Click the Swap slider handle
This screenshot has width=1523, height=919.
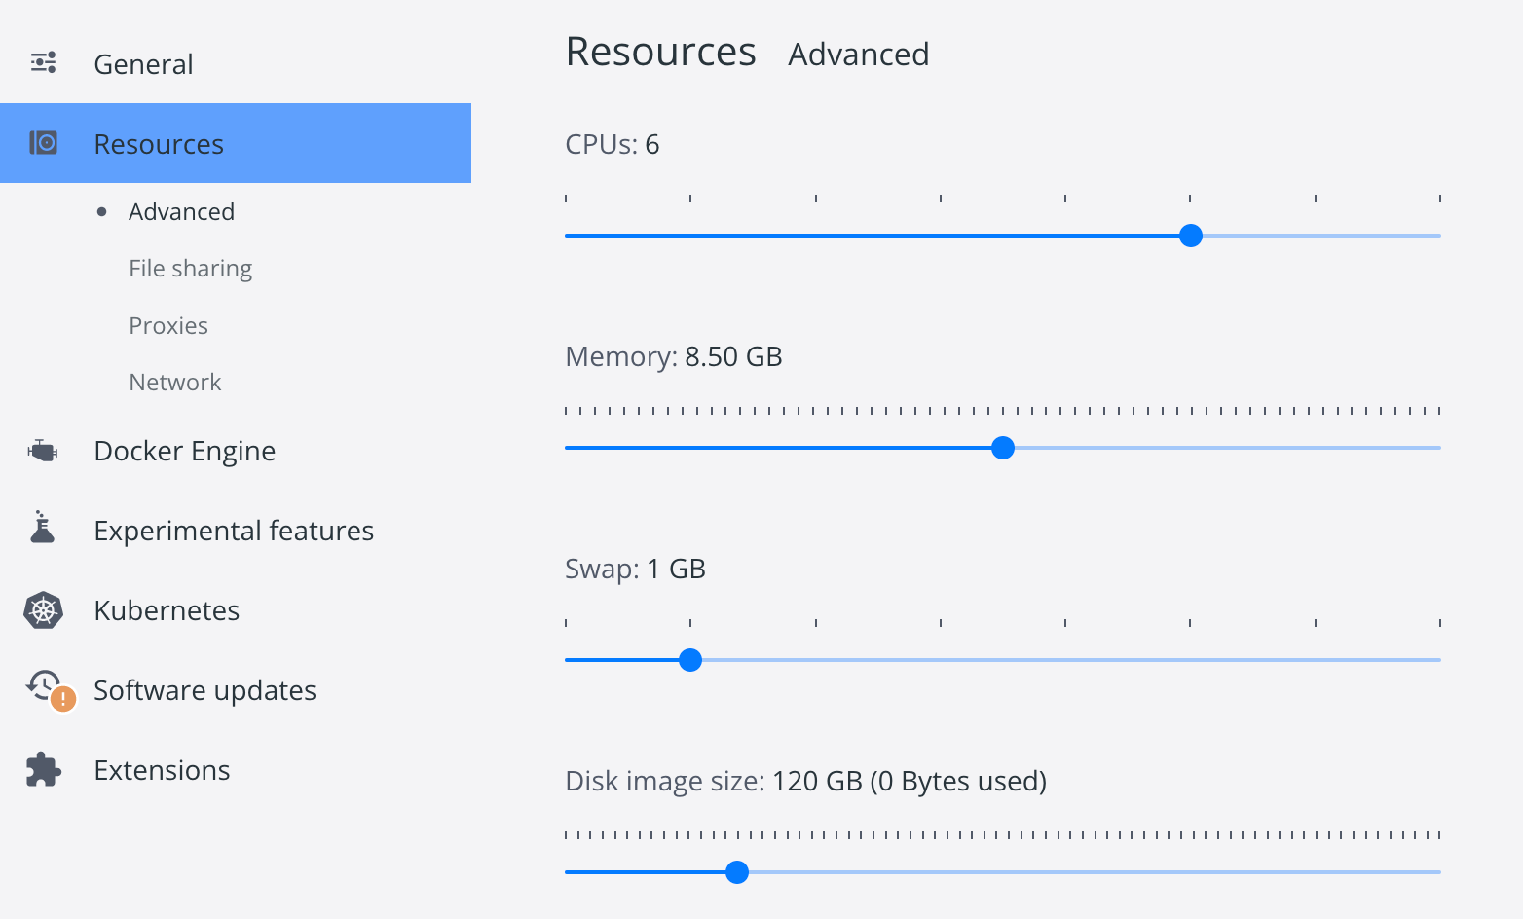coord(690,660)
